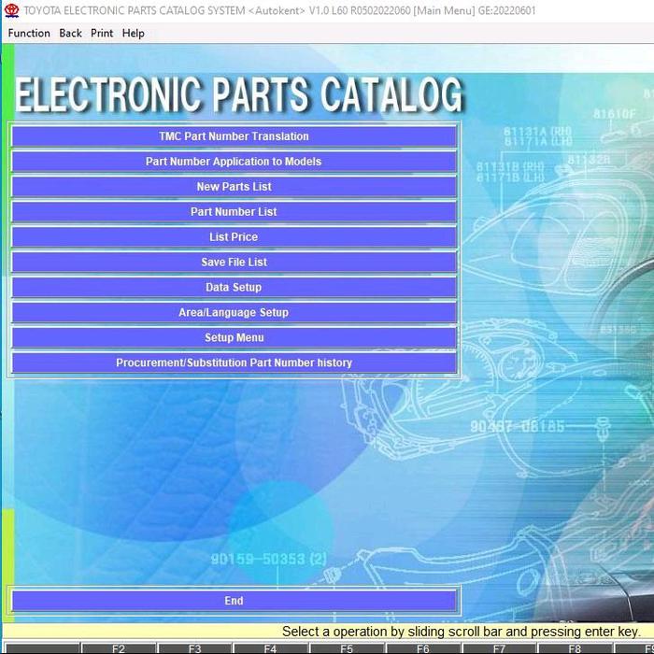
Task: Open Area/Language Setup
Action: tap(234, 313)
